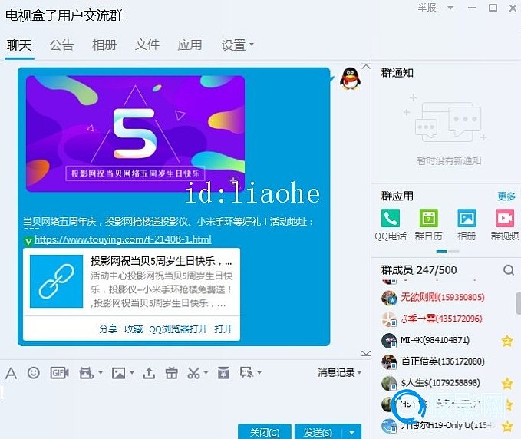Click the 举报 report button

(x=427, y=8)
